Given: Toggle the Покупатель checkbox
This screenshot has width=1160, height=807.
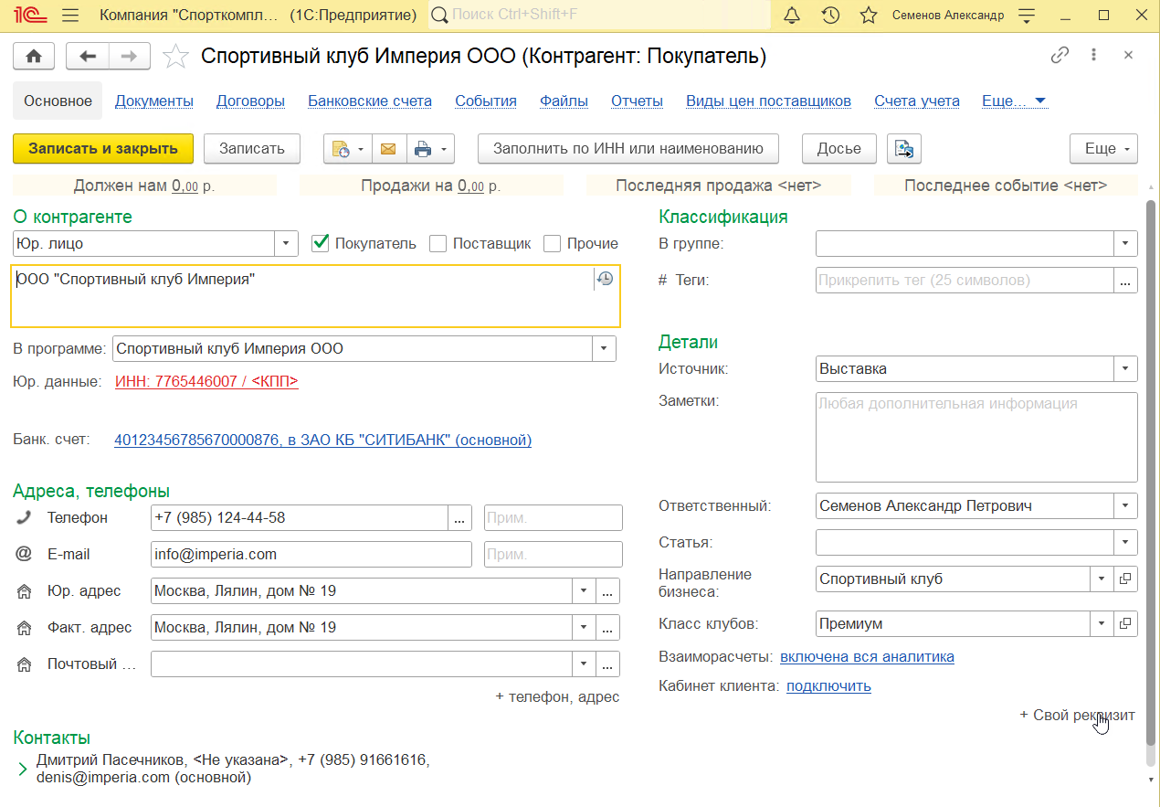Looking at the screenshot, I should (x=320, y=243).
